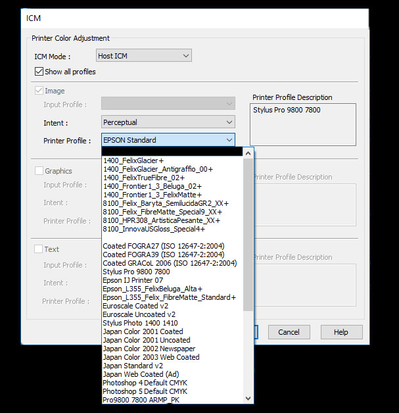Select profile 1400_FelixGlacier_Antigraffio_00+

click(x=172, y=169)
